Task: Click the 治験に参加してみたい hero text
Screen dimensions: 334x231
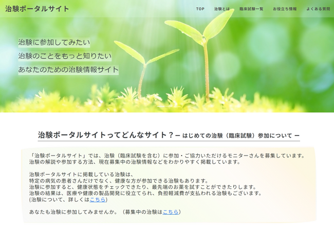Action: point(54,42)
